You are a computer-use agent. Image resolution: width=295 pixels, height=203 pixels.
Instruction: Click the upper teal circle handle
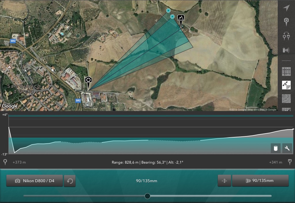[x=168, y=11]
